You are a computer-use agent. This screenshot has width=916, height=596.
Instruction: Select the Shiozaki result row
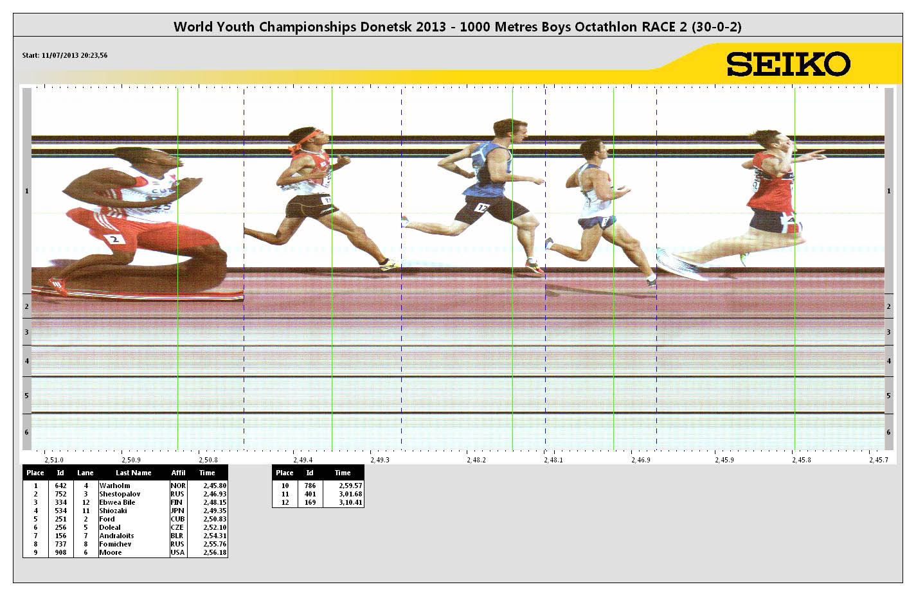coord(125,511)
